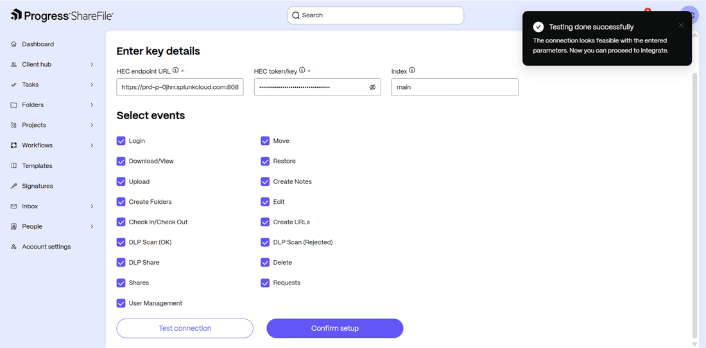Screen dimensions: 706x348
Task: Dismiss the Testing done notification
Action: click(x=681, y=25)
